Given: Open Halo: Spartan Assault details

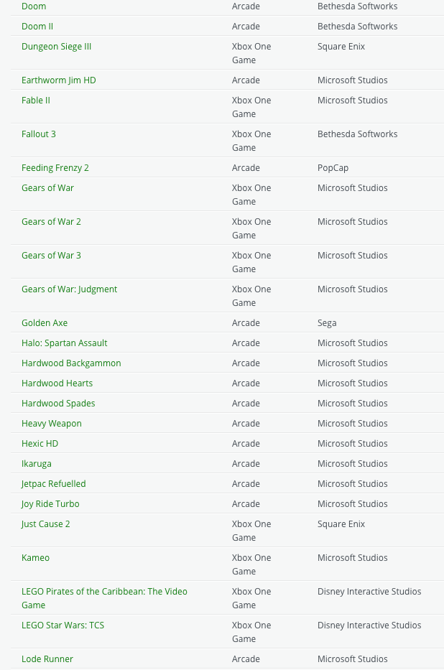Looking at the screenshot, I should tap(64, 343).
